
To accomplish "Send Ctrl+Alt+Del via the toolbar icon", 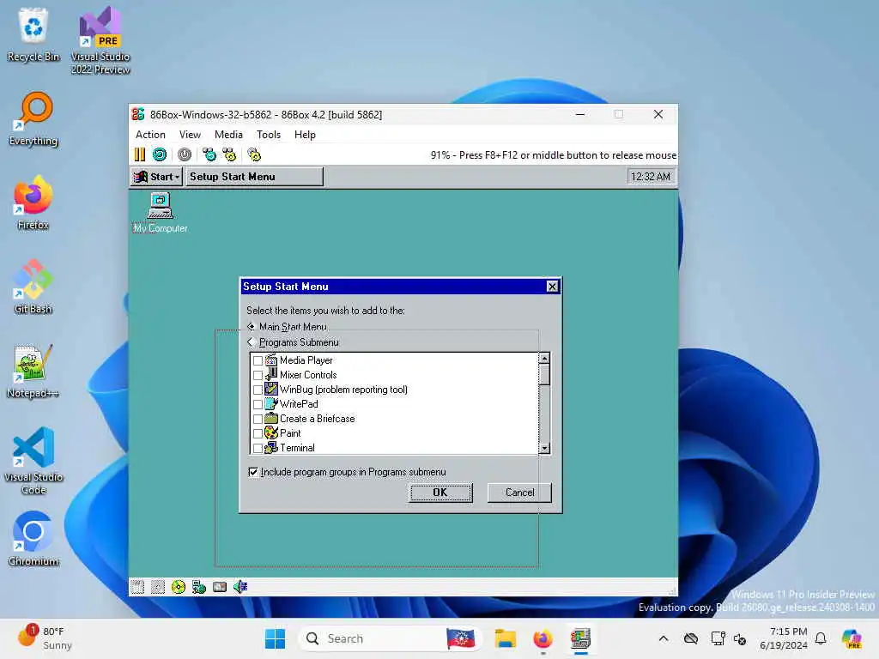I will point(209,154).
